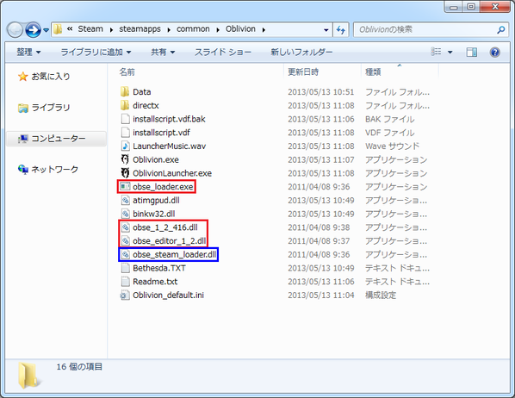The height and width of the screenshot is (398, 515).
Task: Select ネットワーク in the navigation pane
Action: (48, 169)
